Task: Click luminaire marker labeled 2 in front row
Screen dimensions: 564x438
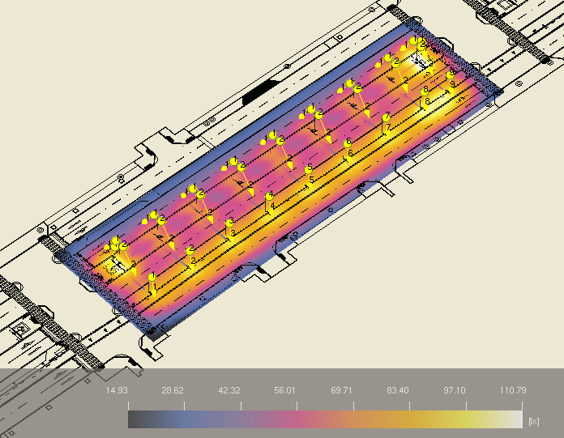Action: pyautogui.click(x=190, y=251)
